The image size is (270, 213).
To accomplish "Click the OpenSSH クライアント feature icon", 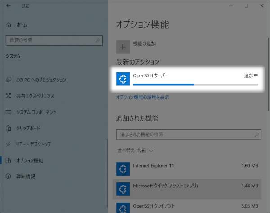I will [123, 208].
